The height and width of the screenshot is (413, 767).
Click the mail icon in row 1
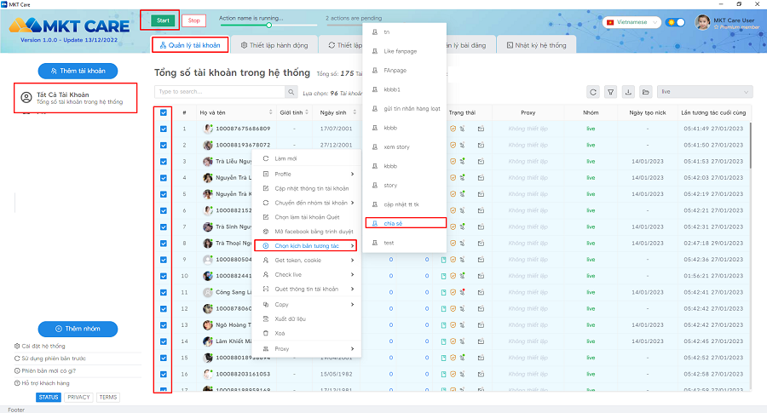click(x=481, y=129)
